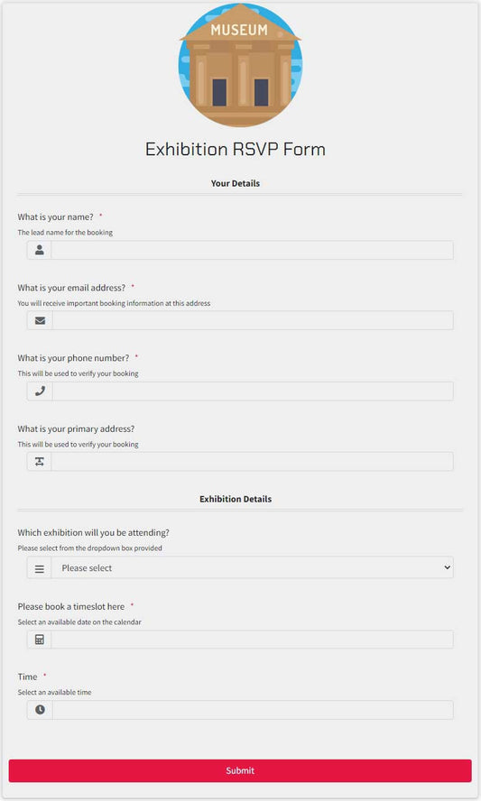Open the Time selection input field
Viewport: 481px width, 801px height.
(253, 710)
